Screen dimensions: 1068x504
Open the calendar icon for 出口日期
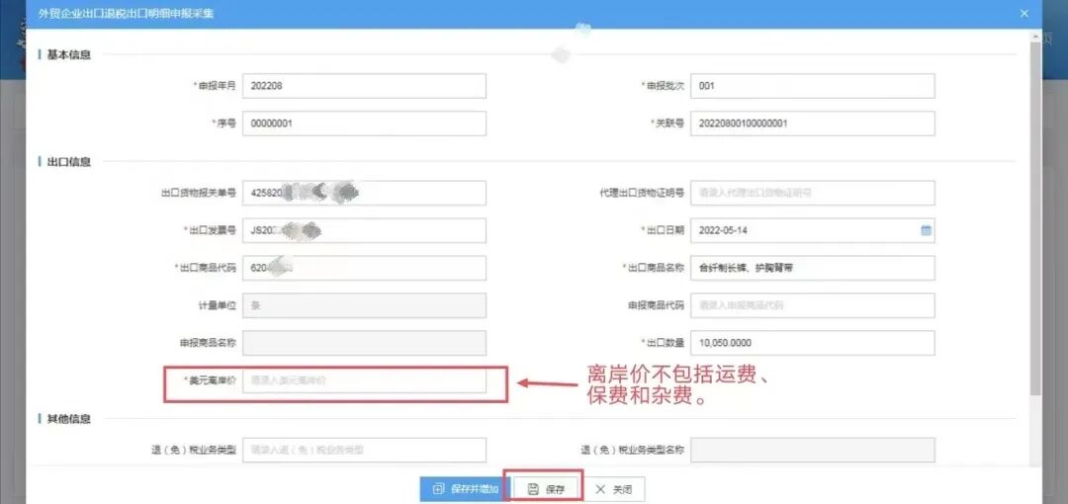tap(926, 230)
